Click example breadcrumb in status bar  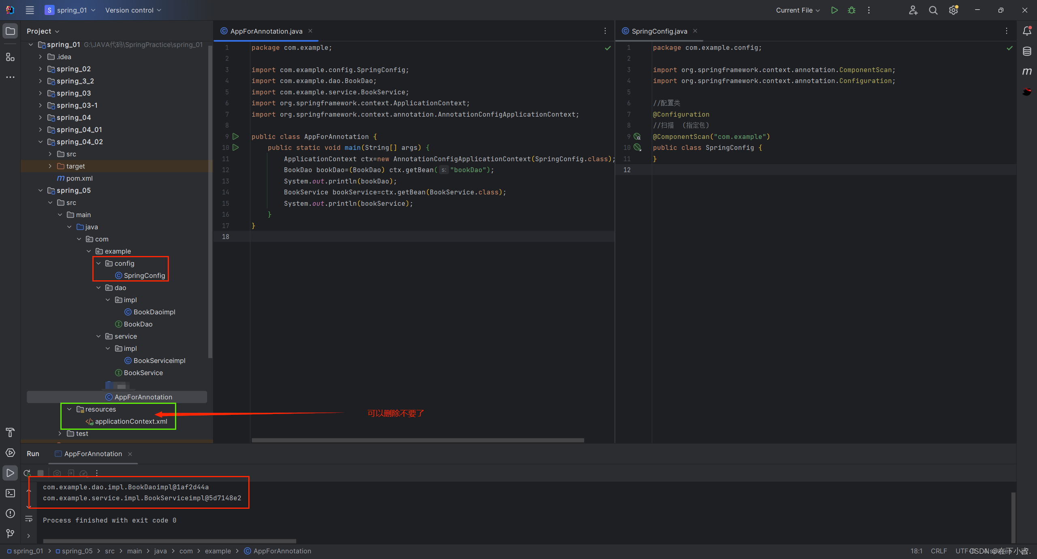tap(218, 551)
